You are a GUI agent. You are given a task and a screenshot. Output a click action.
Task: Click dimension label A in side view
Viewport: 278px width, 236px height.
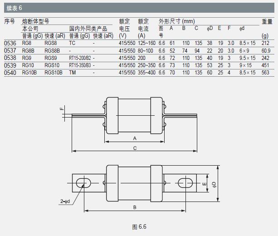coord(134,138)
